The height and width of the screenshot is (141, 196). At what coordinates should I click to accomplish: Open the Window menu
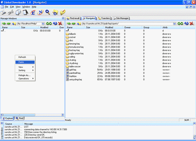coord(26,7)
